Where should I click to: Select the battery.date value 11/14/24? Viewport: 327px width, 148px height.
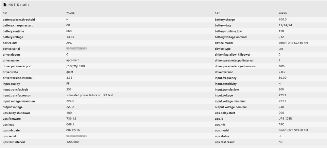click(x=284, y=25)
